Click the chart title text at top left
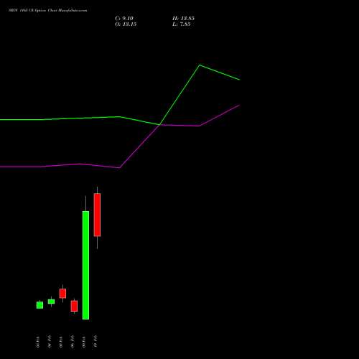 pyautogui.click(x=48, y=10)
